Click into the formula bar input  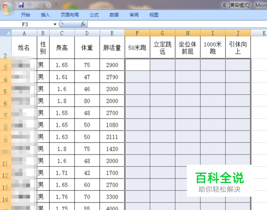pyautogui.click(x=177, y=24)
